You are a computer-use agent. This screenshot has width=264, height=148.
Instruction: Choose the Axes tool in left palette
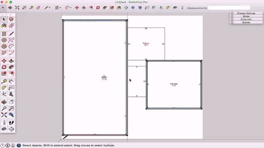click(x=4, y=94)
